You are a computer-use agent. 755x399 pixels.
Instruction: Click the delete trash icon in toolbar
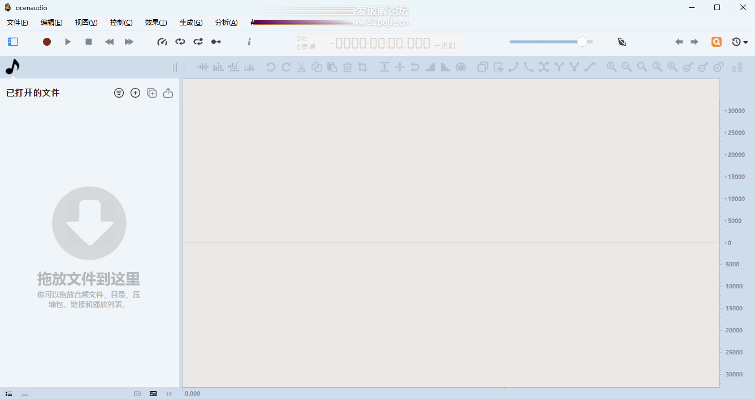[x=348, y=67]
